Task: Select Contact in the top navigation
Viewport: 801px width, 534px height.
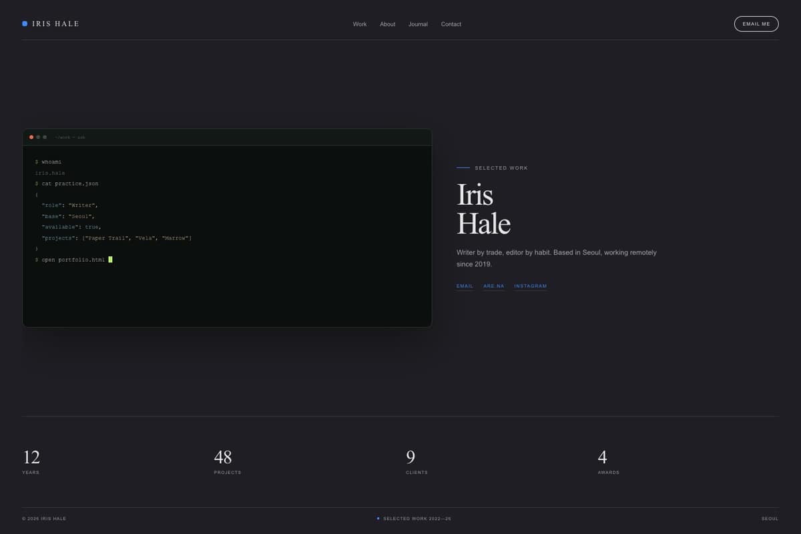Action: 451,24
